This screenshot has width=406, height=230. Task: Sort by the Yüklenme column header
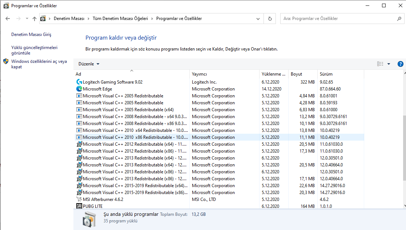(x=274, y=74)
